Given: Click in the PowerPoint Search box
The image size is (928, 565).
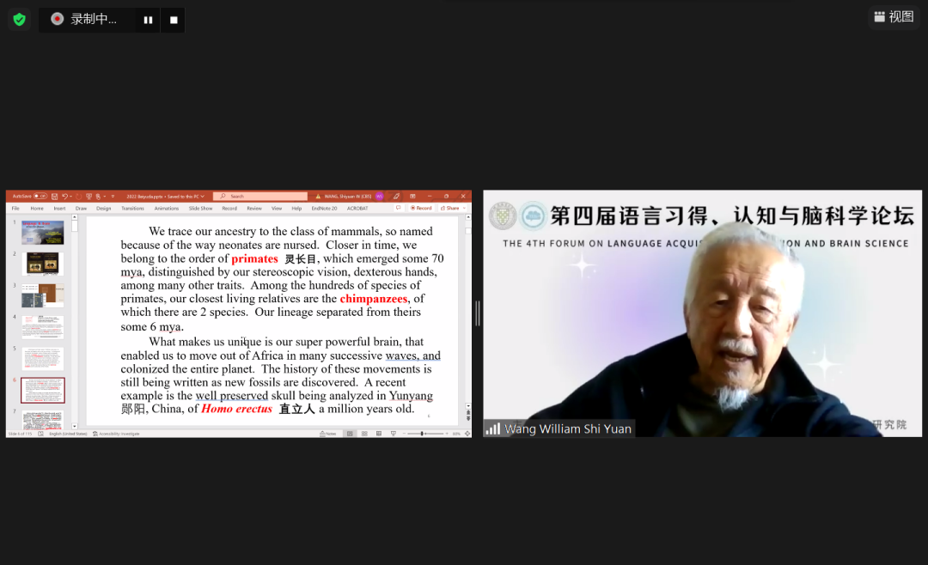Looking at the screenshot, I should [259, 196].
